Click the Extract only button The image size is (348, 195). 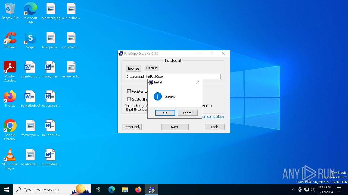coord(132,127)
